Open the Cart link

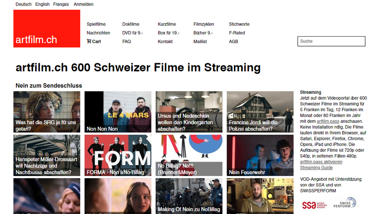click(x=94, y=41)
